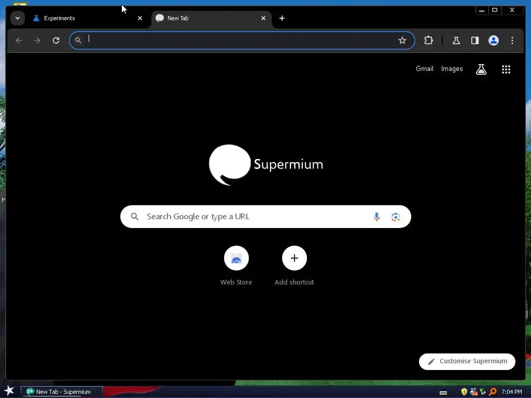Open the Gmail link
531x398 pixels.
coord(424,69)
